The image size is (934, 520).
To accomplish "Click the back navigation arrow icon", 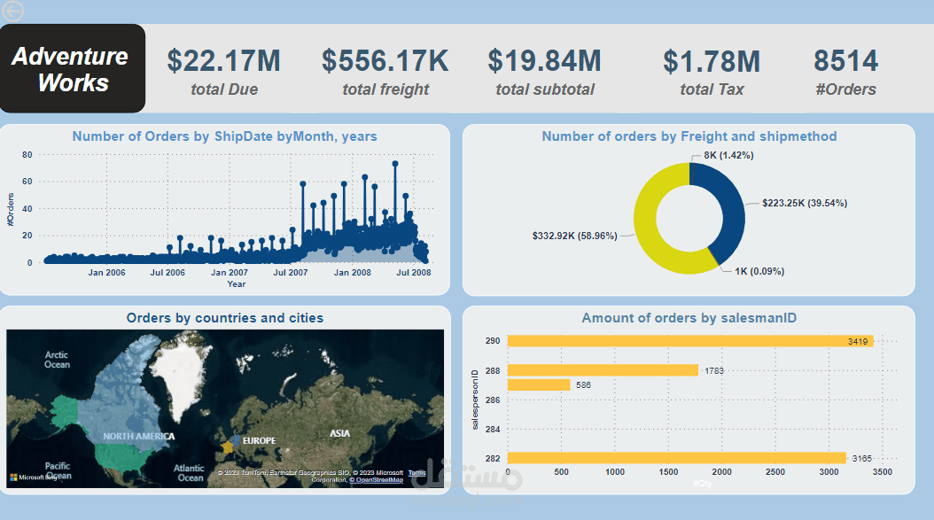I will (12, 12).
